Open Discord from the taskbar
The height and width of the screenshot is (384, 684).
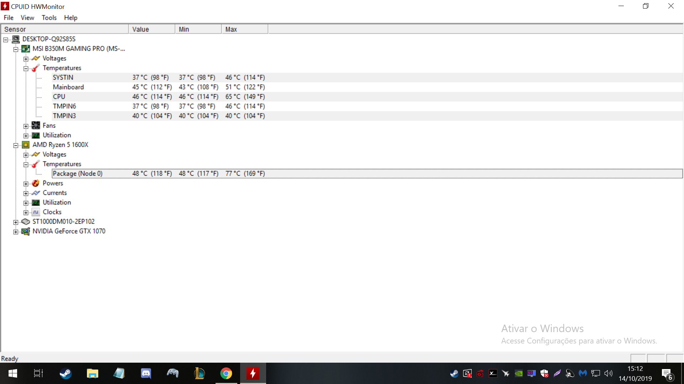point(146,373)
